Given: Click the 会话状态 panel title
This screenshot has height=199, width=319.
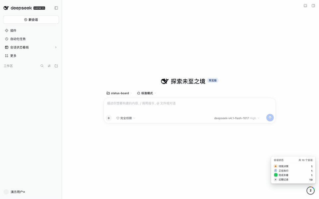Looking at the screenshot, I should (278, 160).
